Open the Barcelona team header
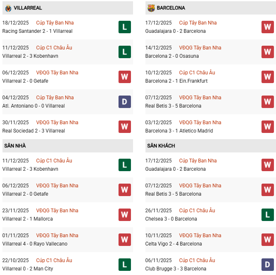Image resolution: width=276 pixels, height=275 pixels. click(x=171, y=8)
